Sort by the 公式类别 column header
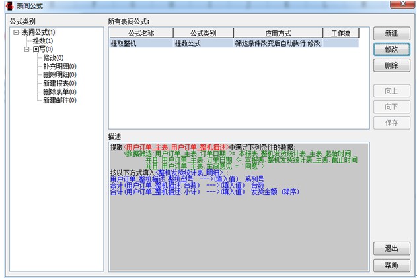Viewport: 417px width, 278px height. coord(203,32)
